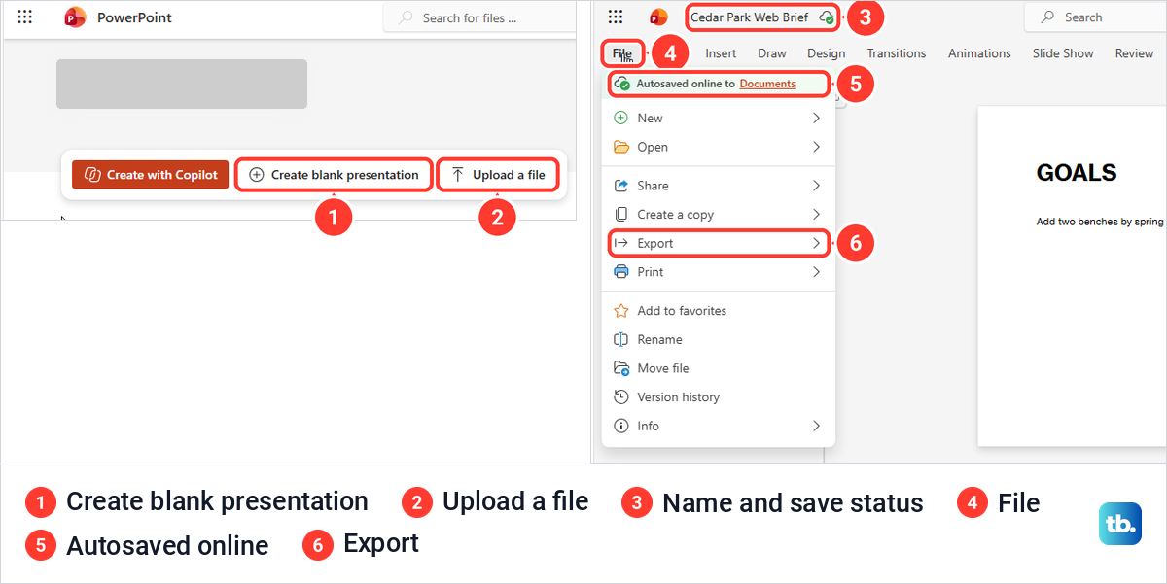Switch to the Review tab
Viewport: 1167px width, 584px height.
click(1134, 53)
